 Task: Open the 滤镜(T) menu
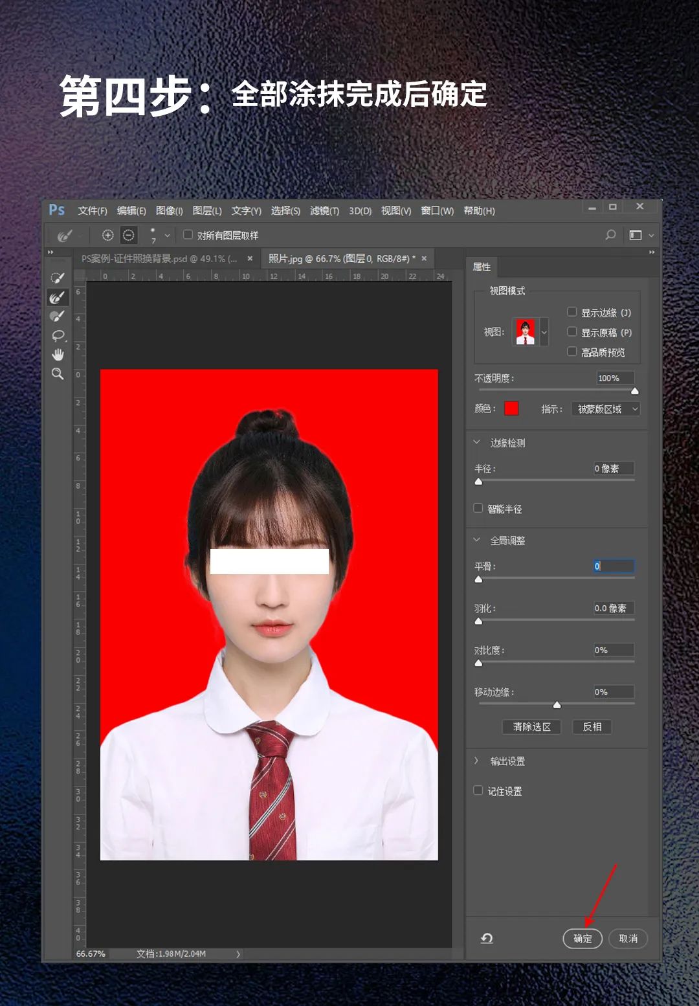point(324,211)
